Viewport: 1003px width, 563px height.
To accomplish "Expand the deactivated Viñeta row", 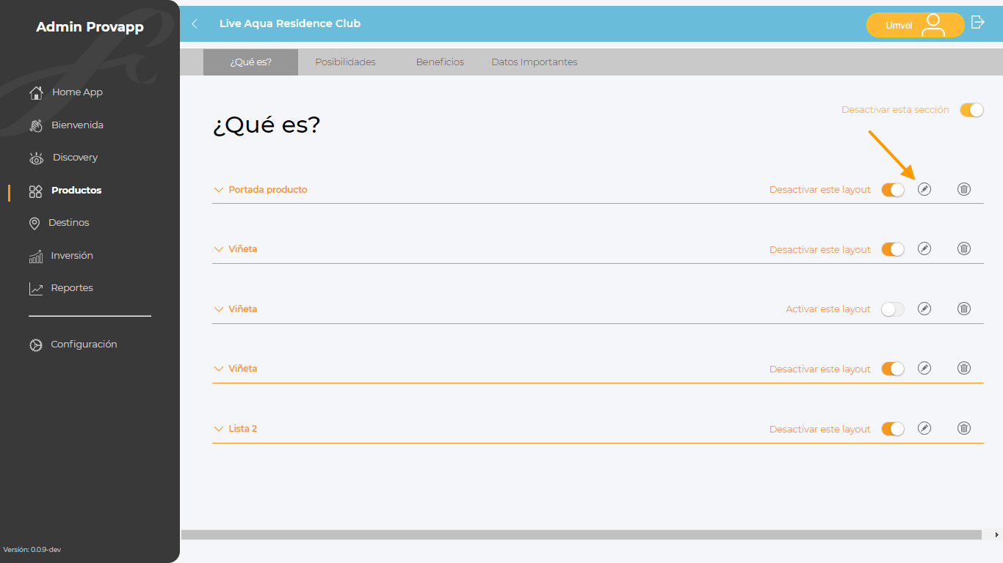I will [218, 309].
